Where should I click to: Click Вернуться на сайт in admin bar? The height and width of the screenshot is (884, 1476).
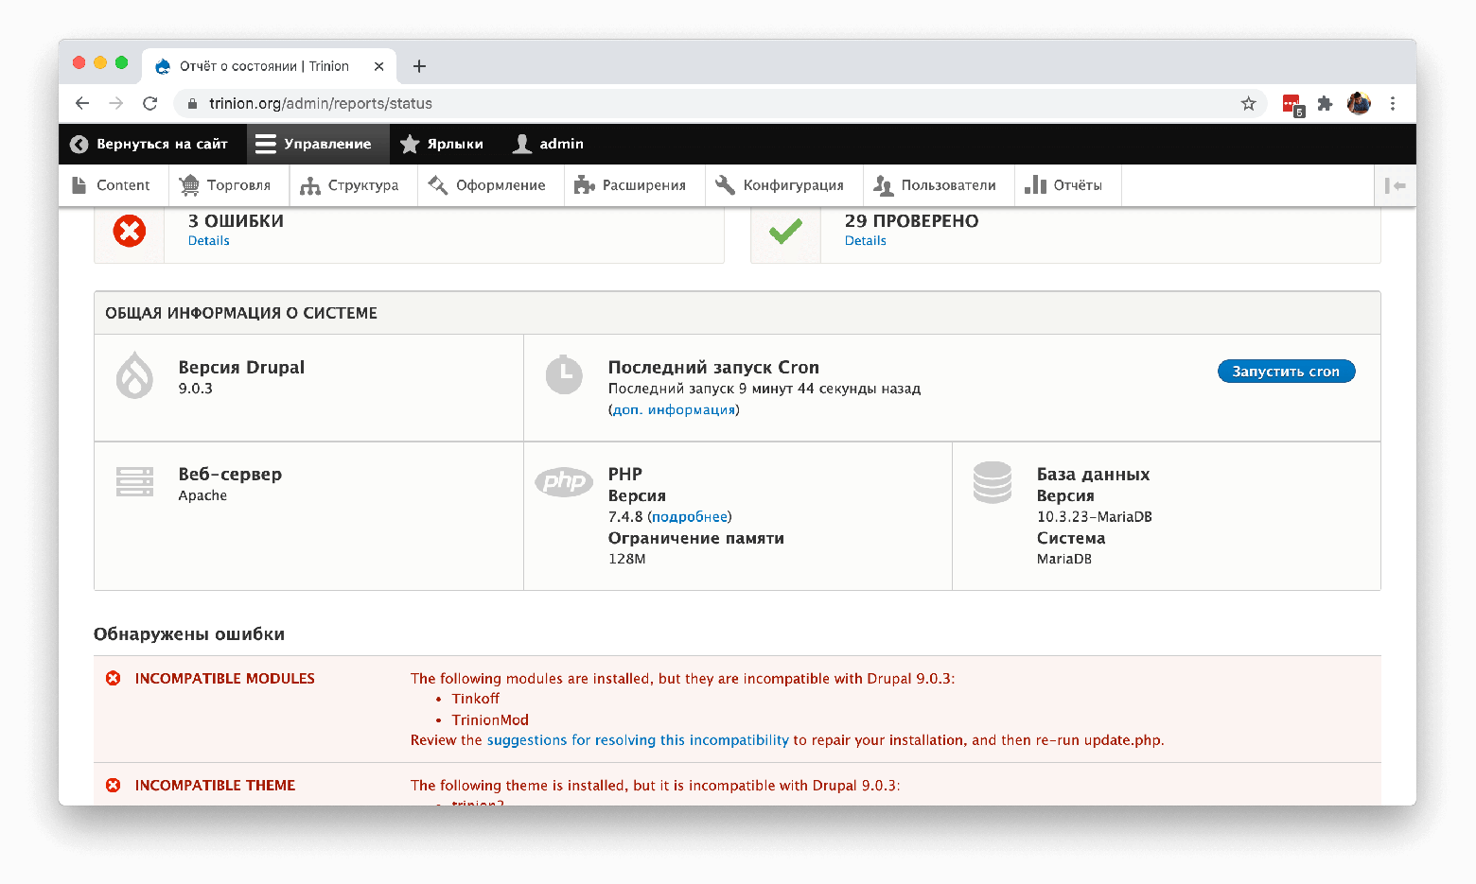click(x=149, y=144)
